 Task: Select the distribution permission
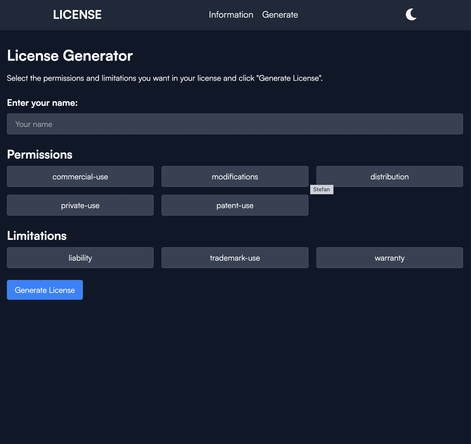tap(389, 176)
